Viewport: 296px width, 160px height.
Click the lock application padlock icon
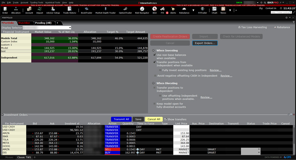point(281,8)
